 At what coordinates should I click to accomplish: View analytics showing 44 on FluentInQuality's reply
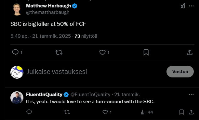147,112
